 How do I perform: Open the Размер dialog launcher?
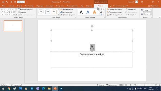[x=152, y=18]
